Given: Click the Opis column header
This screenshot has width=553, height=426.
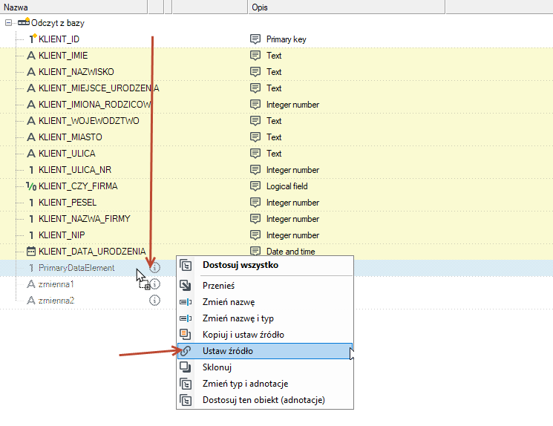Looking at the screenshot, I should [347, 7].
